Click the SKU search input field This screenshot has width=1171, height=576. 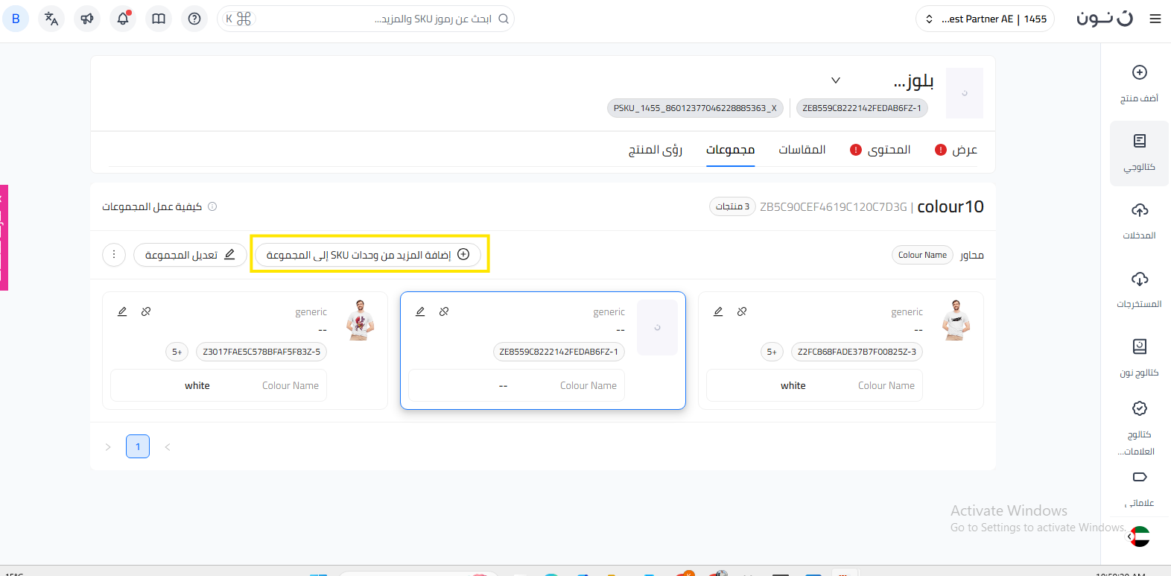pyautogui.click(x=372, y=19)
